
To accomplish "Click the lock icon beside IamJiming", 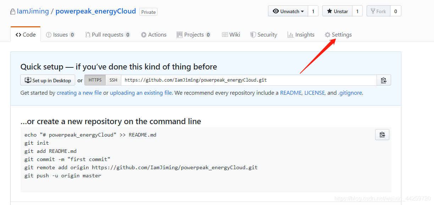I will (13, 11).
